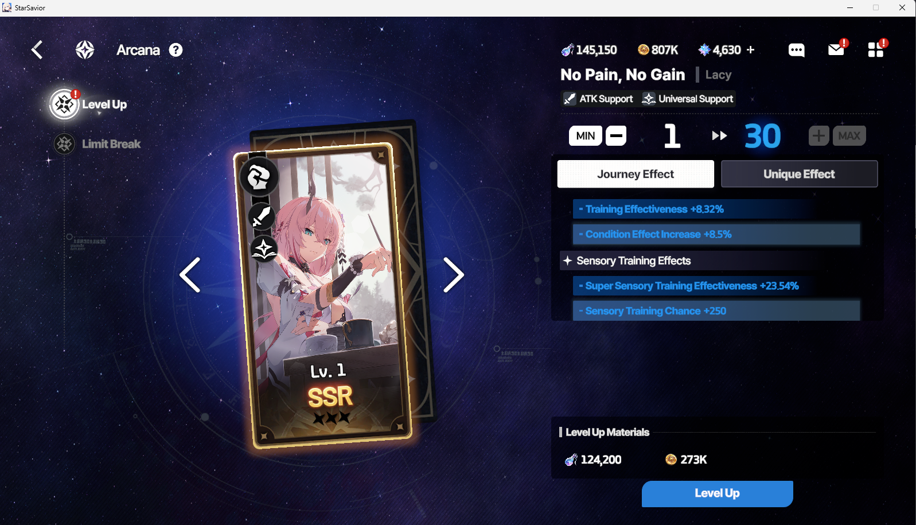Image resolution: width=916 pixels, height=525 pixels.
Task: Set target level to MAX
Action: (x=849, y=136)
